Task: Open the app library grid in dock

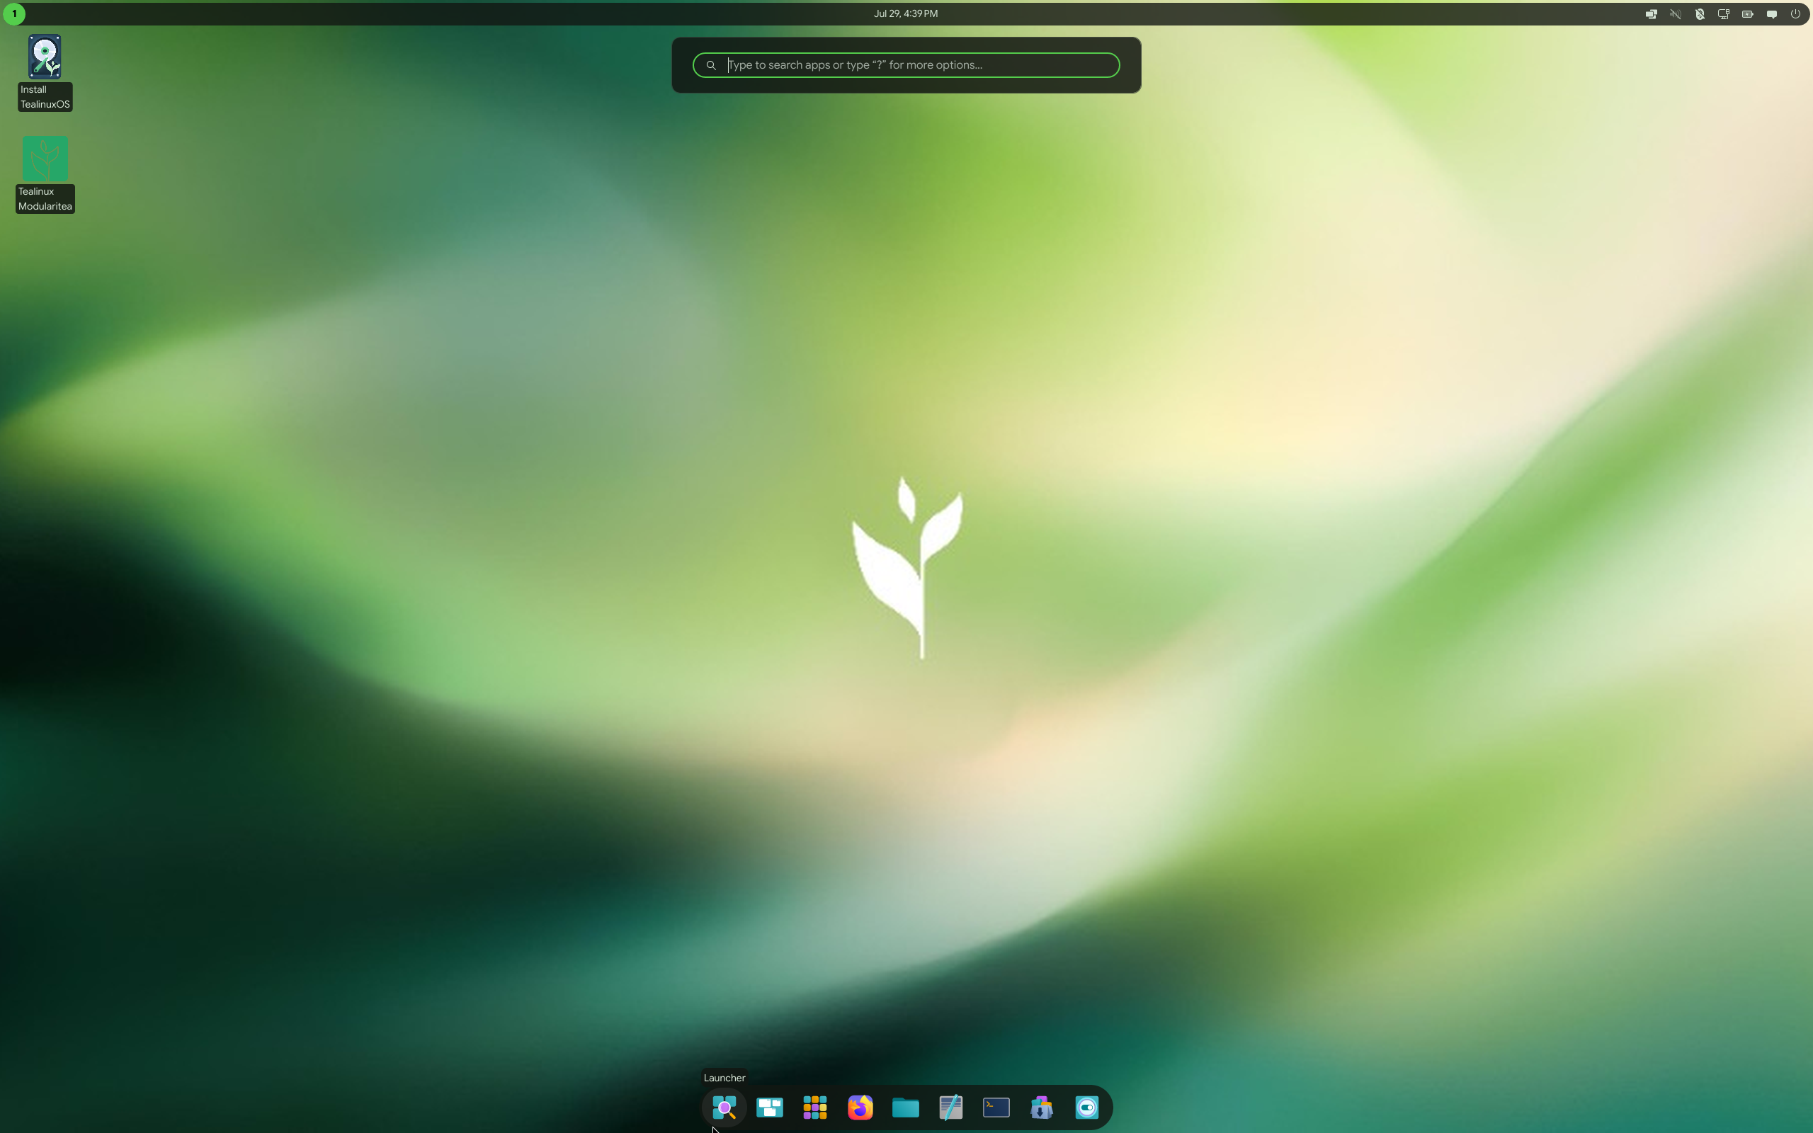Action: point(815,1107)
